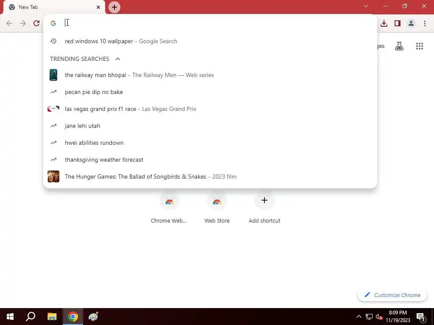This screenshot has height=325, width=434.
Task: Select 'jane lehi utah' trending search
Action: [x=210, y=126]
